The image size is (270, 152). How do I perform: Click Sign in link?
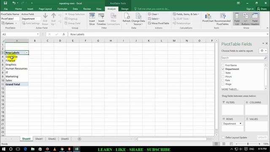250,9
